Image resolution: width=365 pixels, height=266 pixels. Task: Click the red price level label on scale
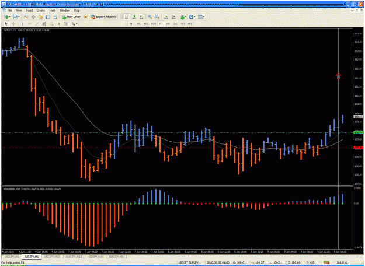coord(358,148)
